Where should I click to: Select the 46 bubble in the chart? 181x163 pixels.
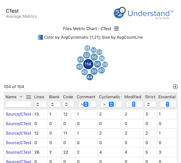pyautogui.click(x=80, y=66)
